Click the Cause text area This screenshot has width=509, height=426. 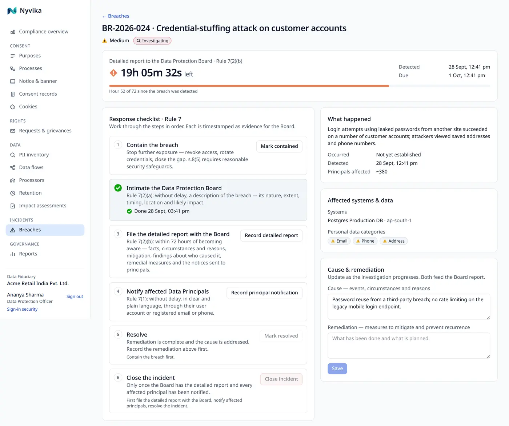[x=409, y=307]
